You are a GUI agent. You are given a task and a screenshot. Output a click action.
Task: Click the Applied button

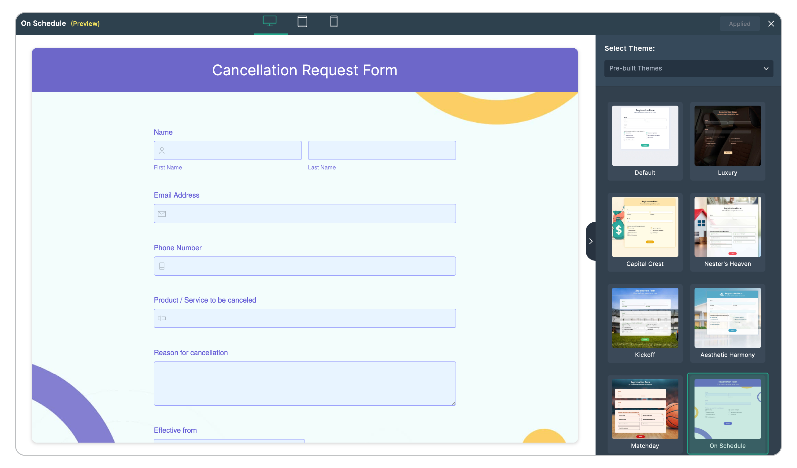click(739, 24)
